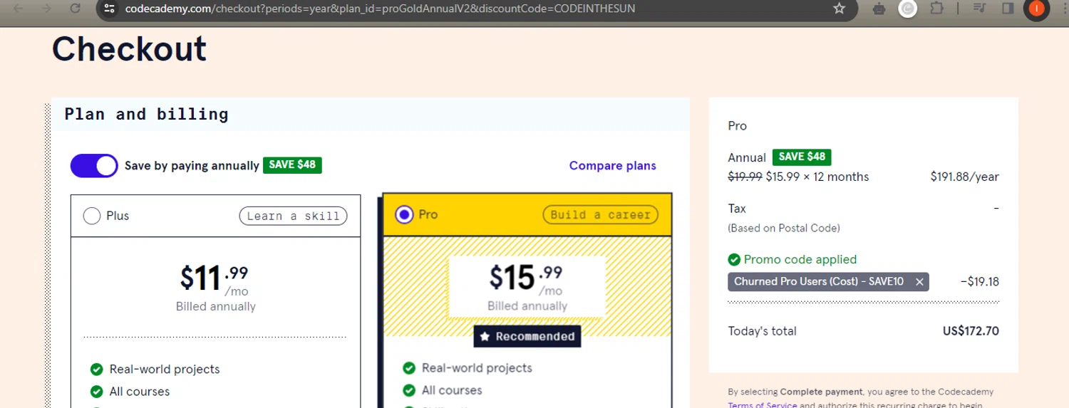This screenshot has width=1069, height=408.
Task: Open site information icon beside the URL
Action: (109, 9)
